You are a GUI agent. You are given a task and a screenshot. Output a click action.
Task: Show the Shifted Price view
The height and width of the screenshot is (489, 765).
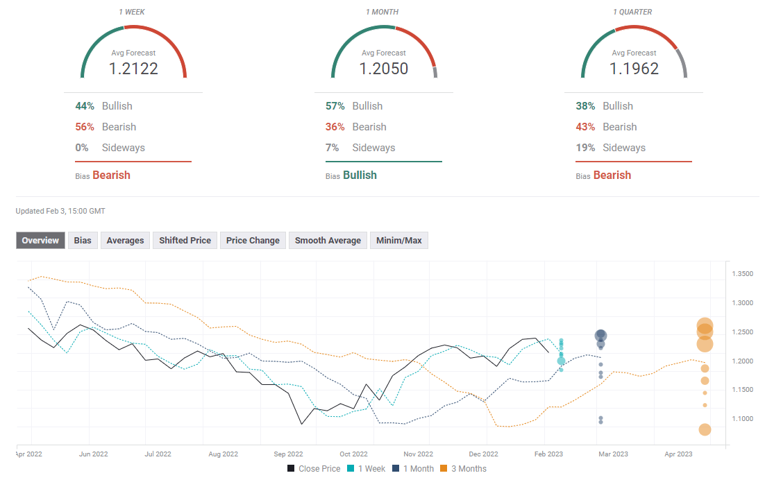pyautogui.click(x=185, y=240)
